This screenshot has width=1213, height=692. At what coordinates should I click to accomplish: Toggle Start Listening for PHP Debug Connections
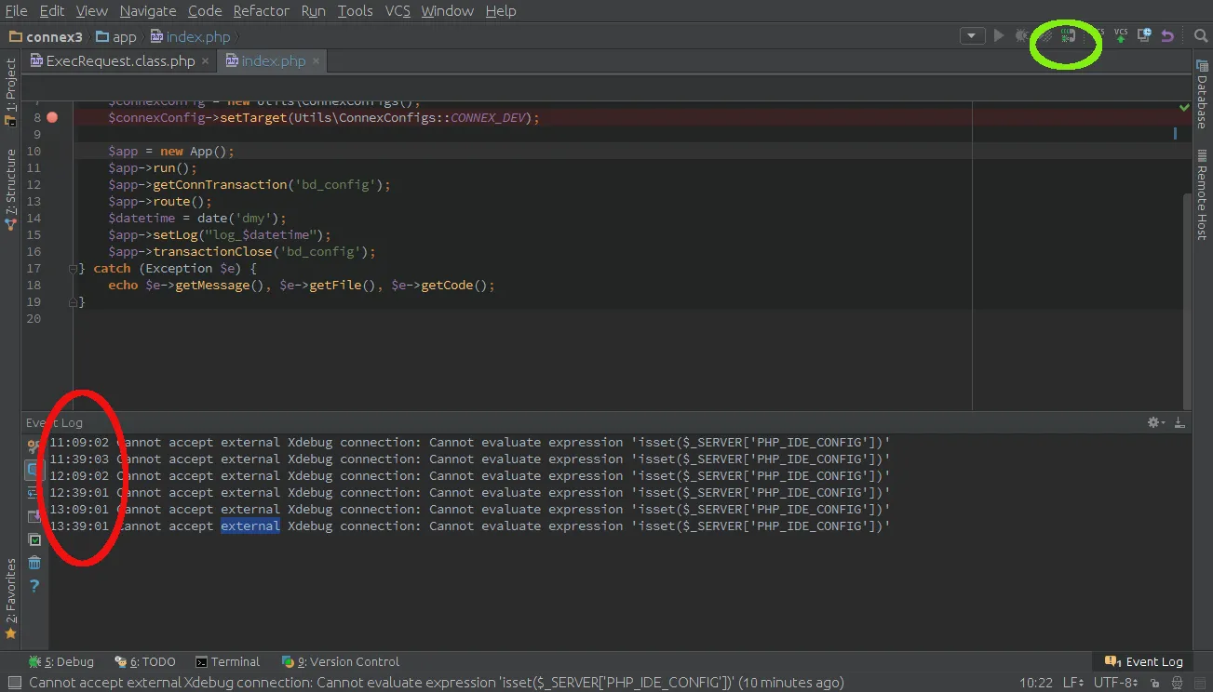[x=1069, y=36]
